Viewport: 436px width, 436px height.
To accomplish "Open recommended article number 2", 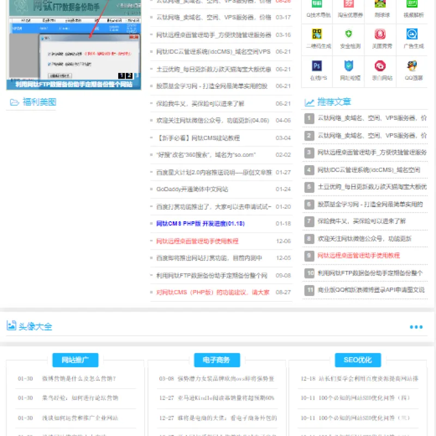I will [x=372, y=136].
